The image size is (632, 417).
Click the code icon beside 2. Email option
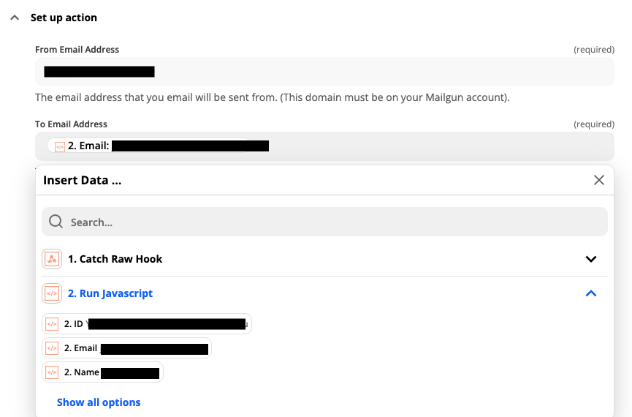tap(52, 348)
